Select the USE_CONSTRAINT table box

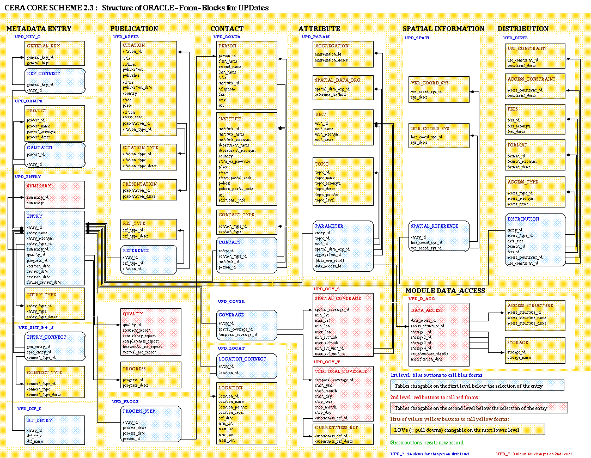535,56
